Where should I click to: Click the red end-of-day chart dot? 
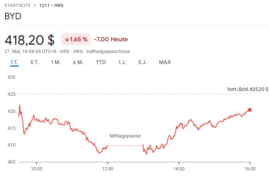coord(250,110)
